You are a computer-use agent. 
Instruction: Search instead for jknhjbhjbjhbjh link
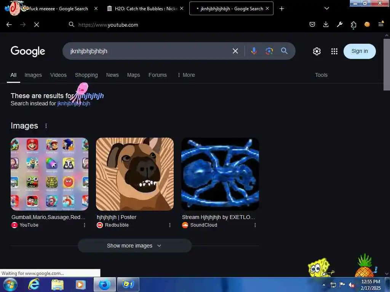tap(74, 103)
